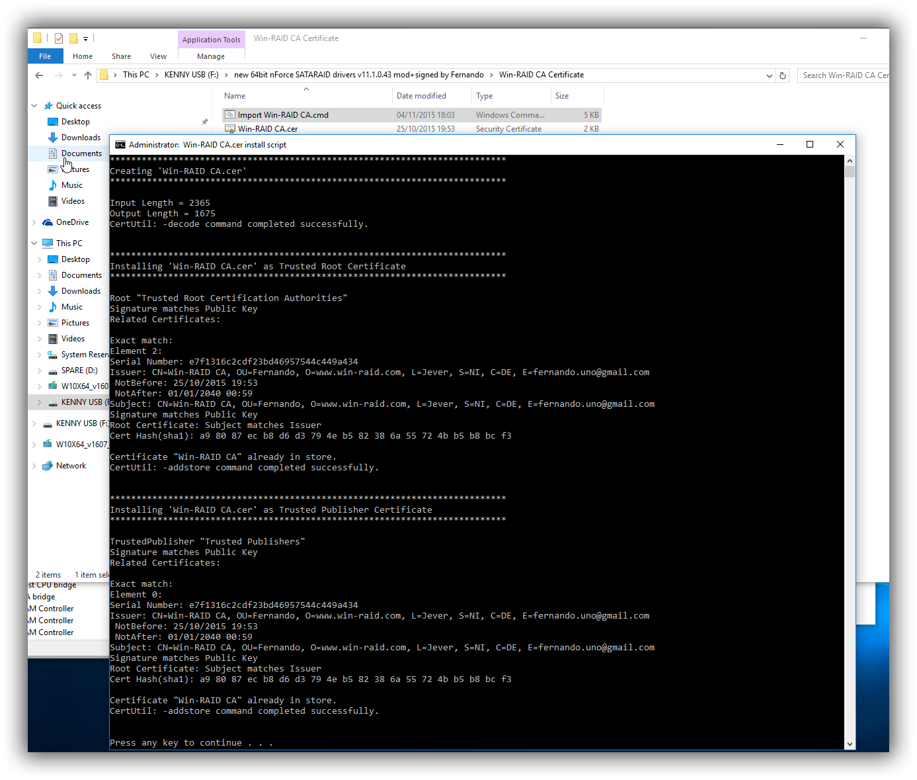Select Videos icon under This PC
Image resolution: width=917 pixels, height=780 pixels.
[x=53, y=339]
